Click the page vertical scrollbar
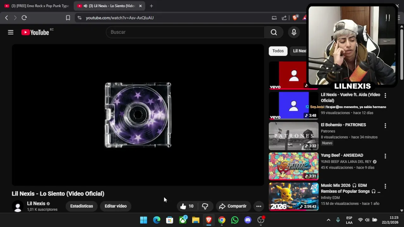This screenshot has height=227, width=404. point(402,54)
